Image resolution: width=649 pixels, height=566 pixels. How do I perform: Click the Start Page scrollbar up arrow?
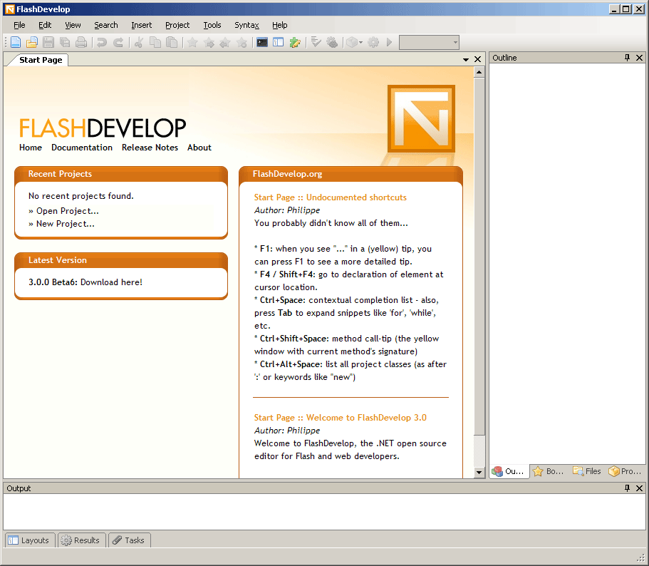tap(479, 72)
